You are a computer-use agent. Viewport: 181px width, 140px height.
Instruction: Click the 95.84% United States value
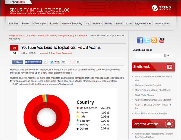(x=106, y=108)
